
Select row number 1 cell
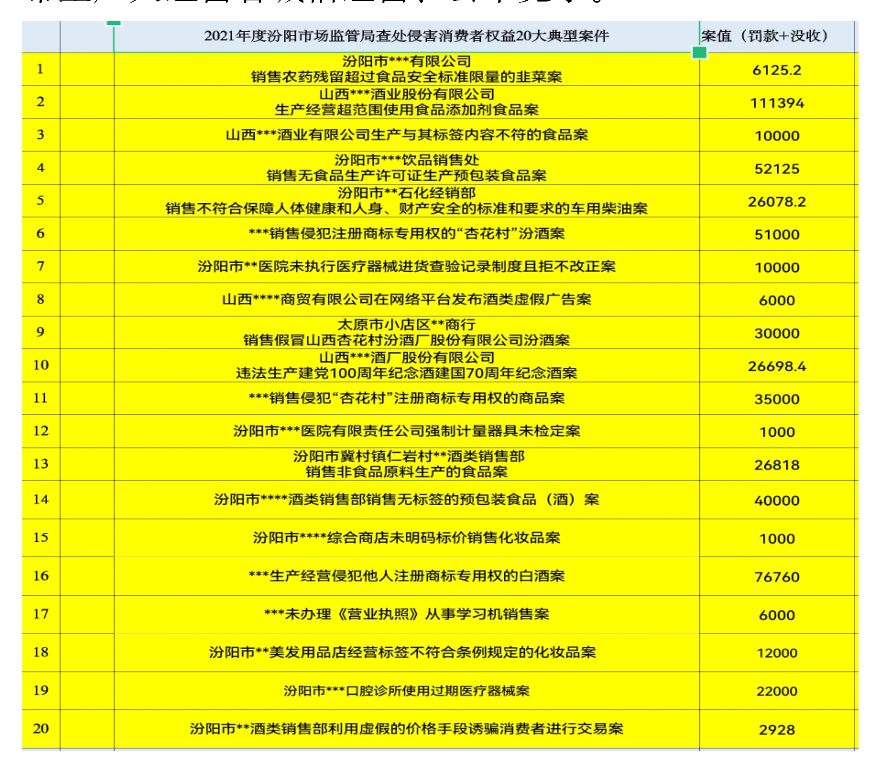pos(41,69)
